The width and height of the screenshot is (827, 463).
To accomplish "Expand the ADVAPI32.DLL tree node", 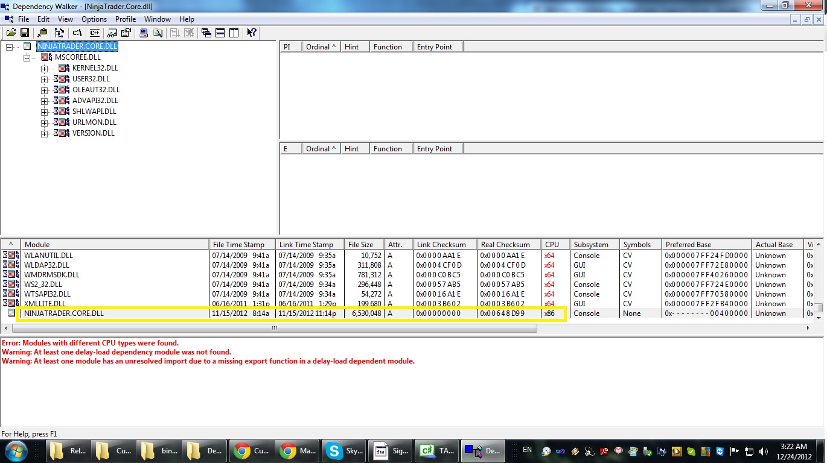I will pyautogui.click(x=44, y=101).
